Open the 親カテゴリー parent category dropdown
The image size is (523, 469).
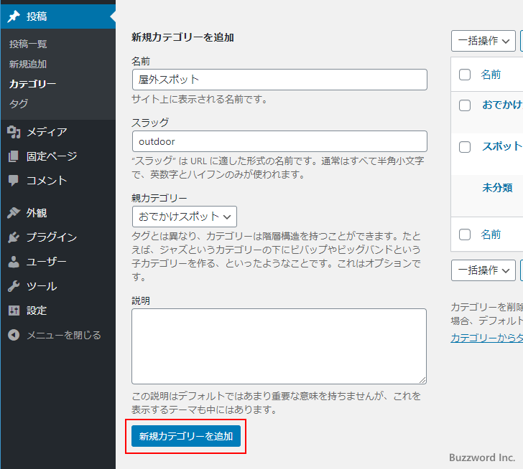coord(185,216)
